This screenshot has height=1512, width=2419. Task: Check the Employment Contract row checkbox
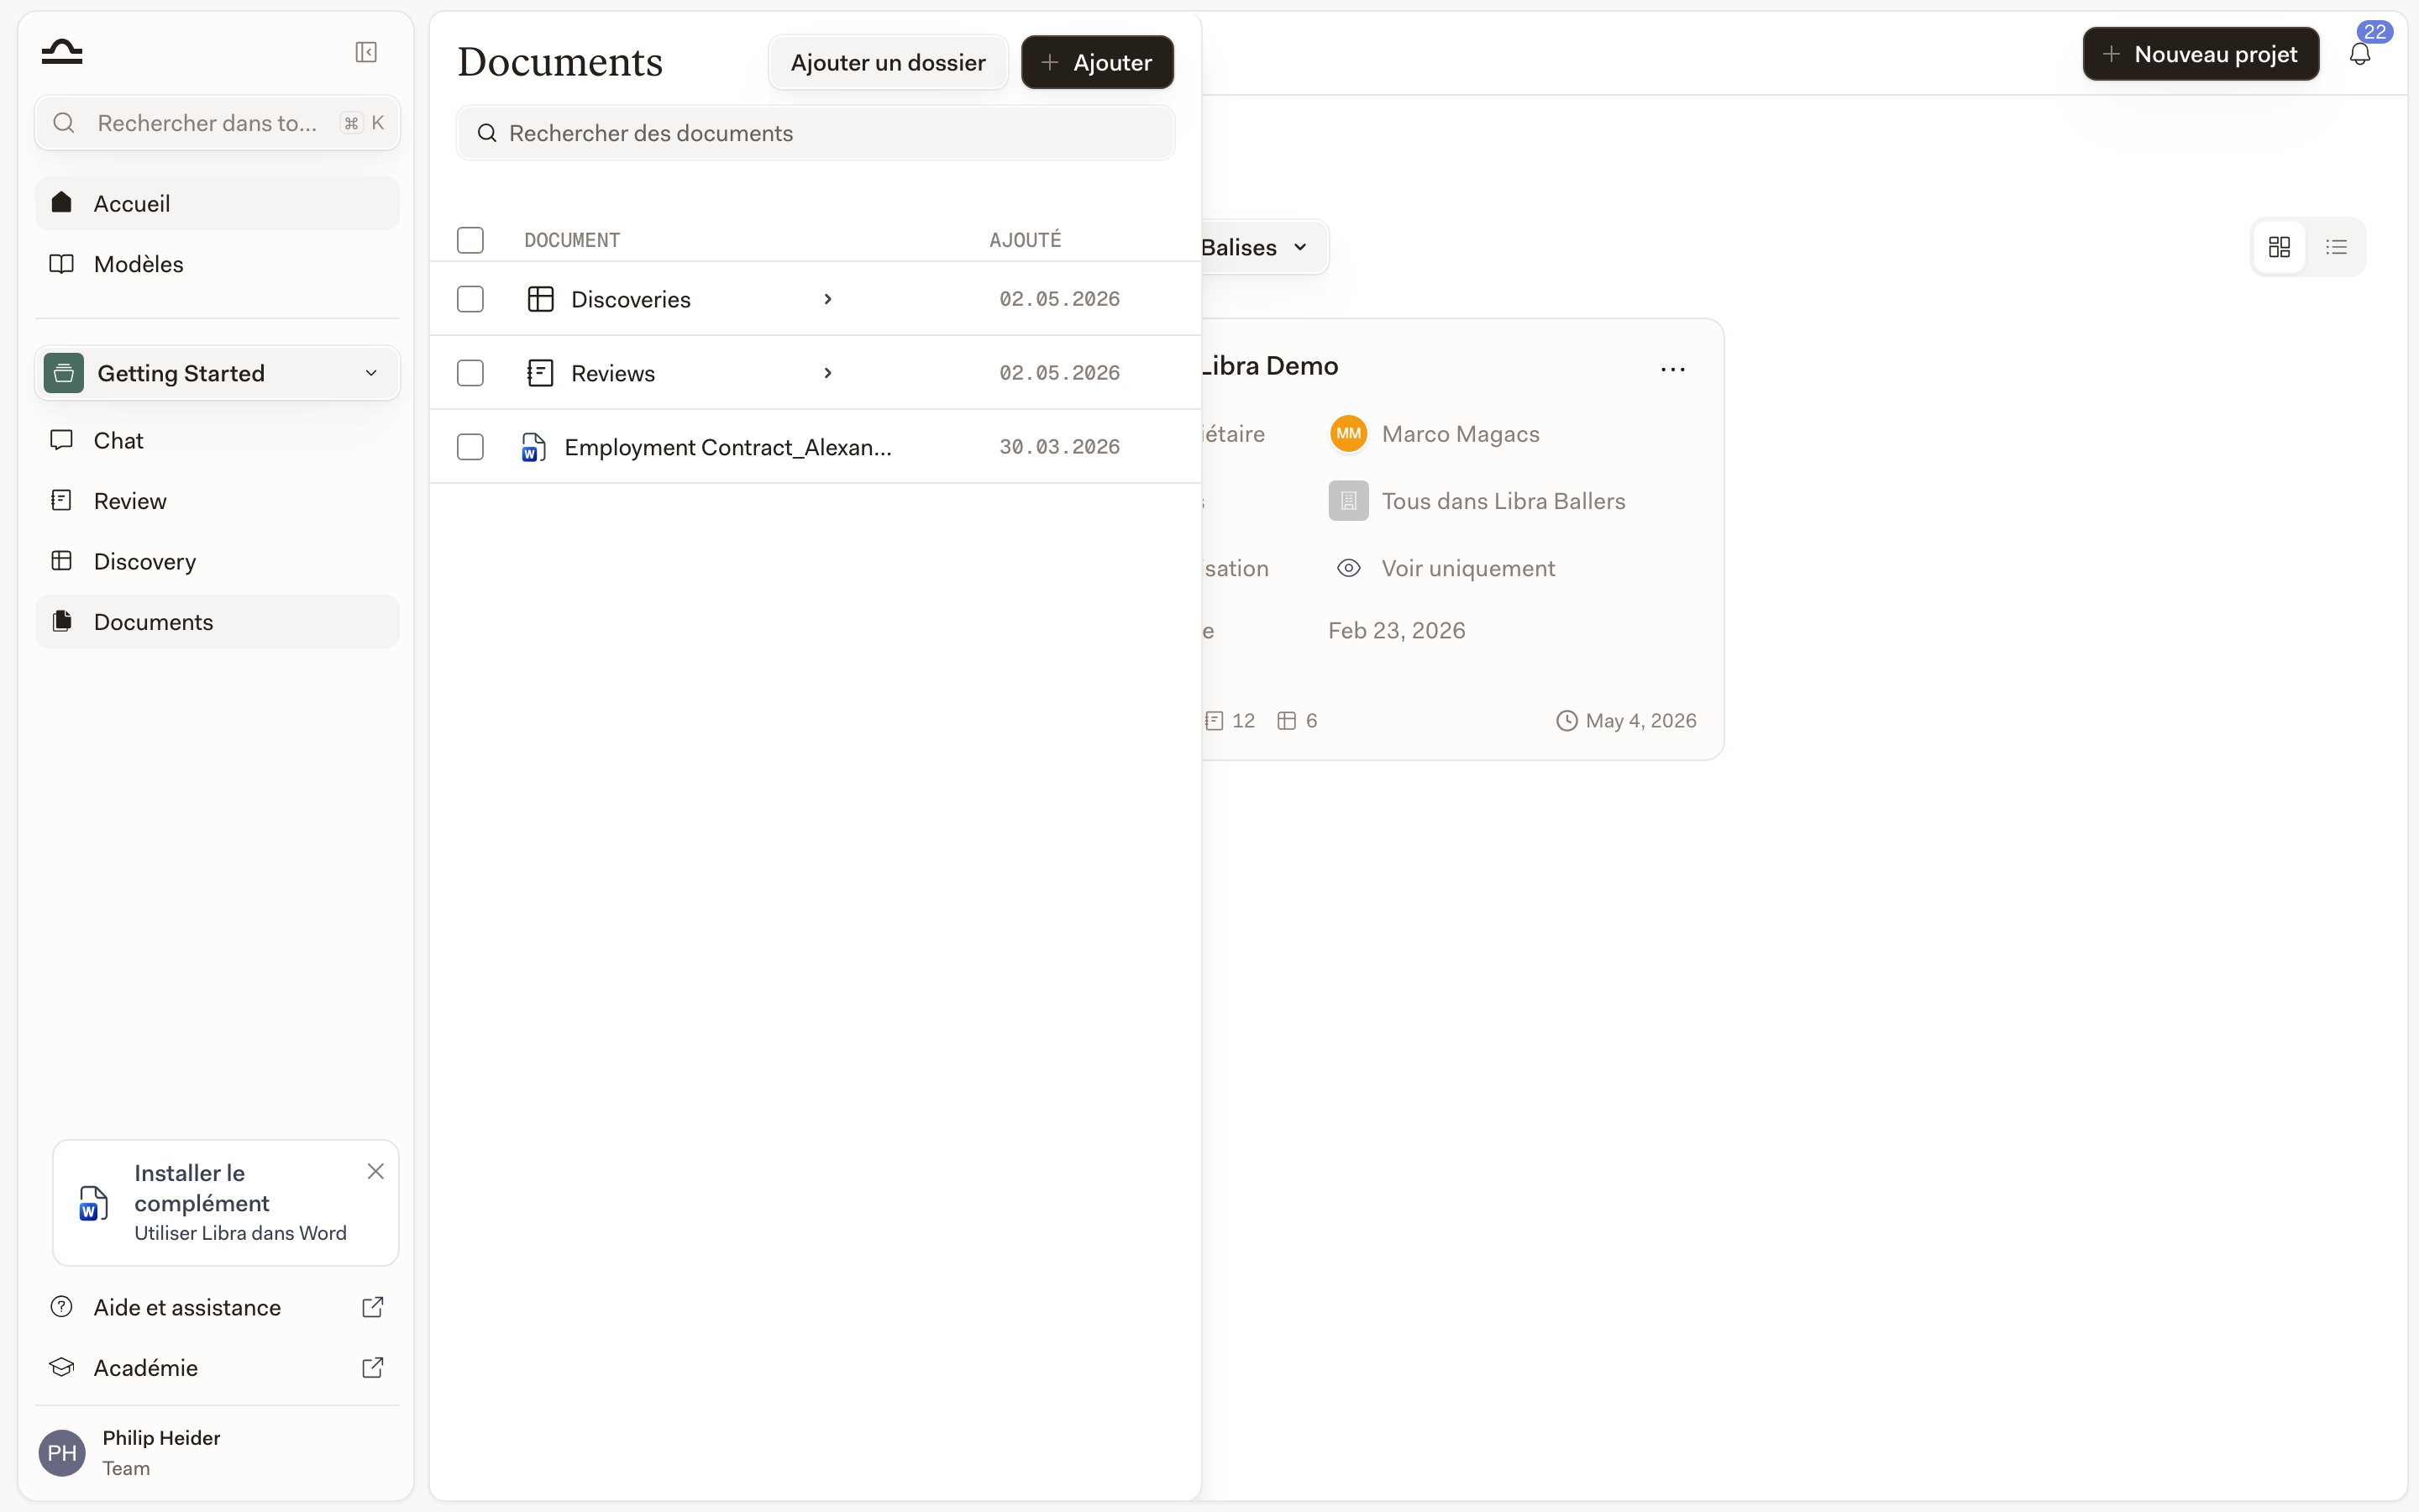[470, 447]
